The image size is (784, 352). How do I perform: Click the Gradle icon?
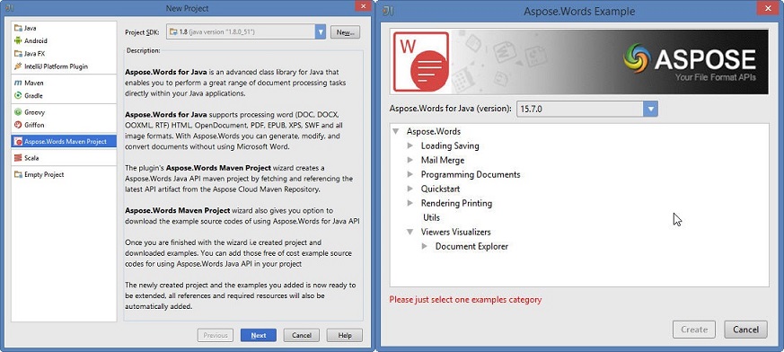(x=18, y=95)
